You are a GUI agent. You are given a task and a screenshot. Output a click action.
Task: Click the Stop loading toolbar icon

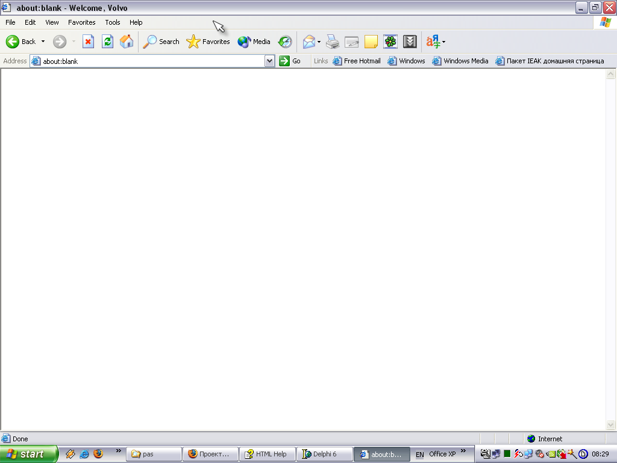pyautogui.click(x=89, y=42)
